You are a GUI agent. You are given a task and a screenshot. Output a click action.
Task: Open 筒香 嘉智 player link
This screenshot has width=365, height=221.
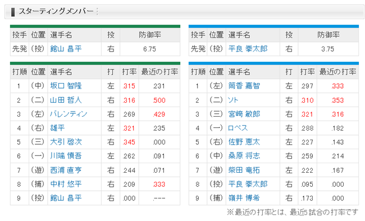click(x=244, y=86)
